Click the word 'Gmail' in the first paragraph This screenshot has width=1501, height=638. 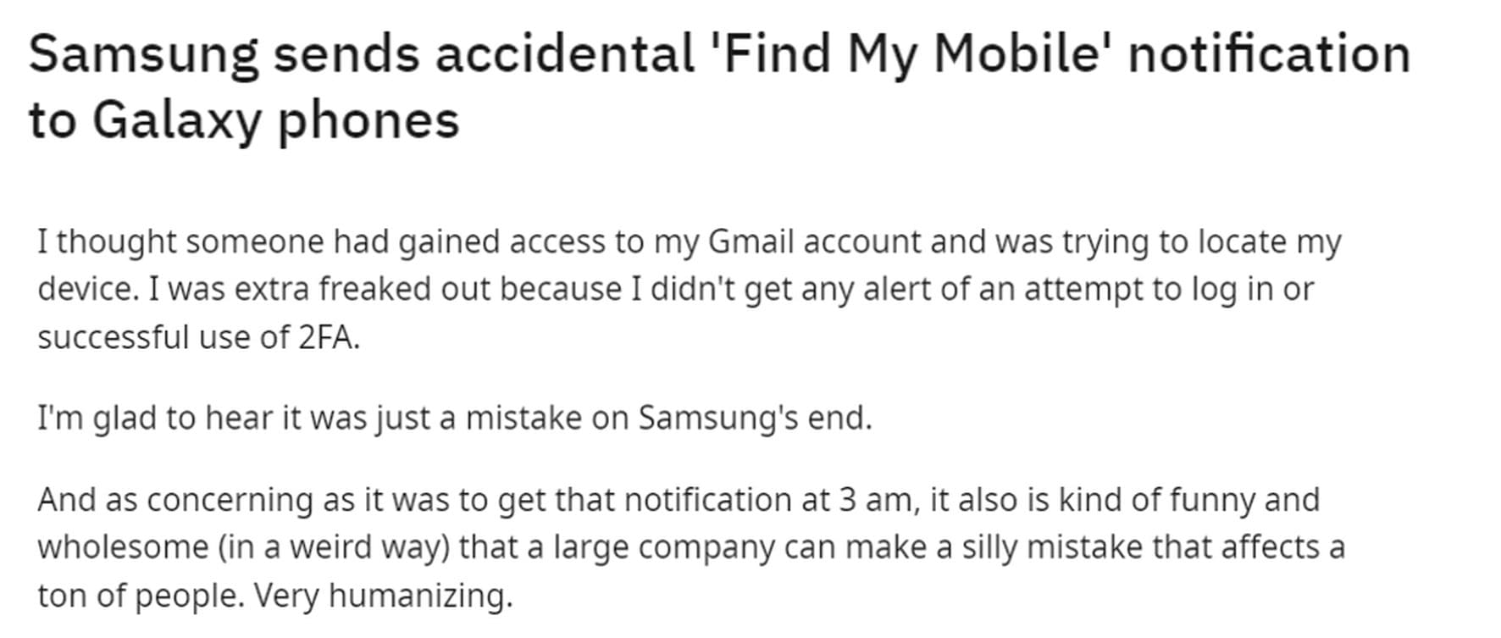point(750,241)
